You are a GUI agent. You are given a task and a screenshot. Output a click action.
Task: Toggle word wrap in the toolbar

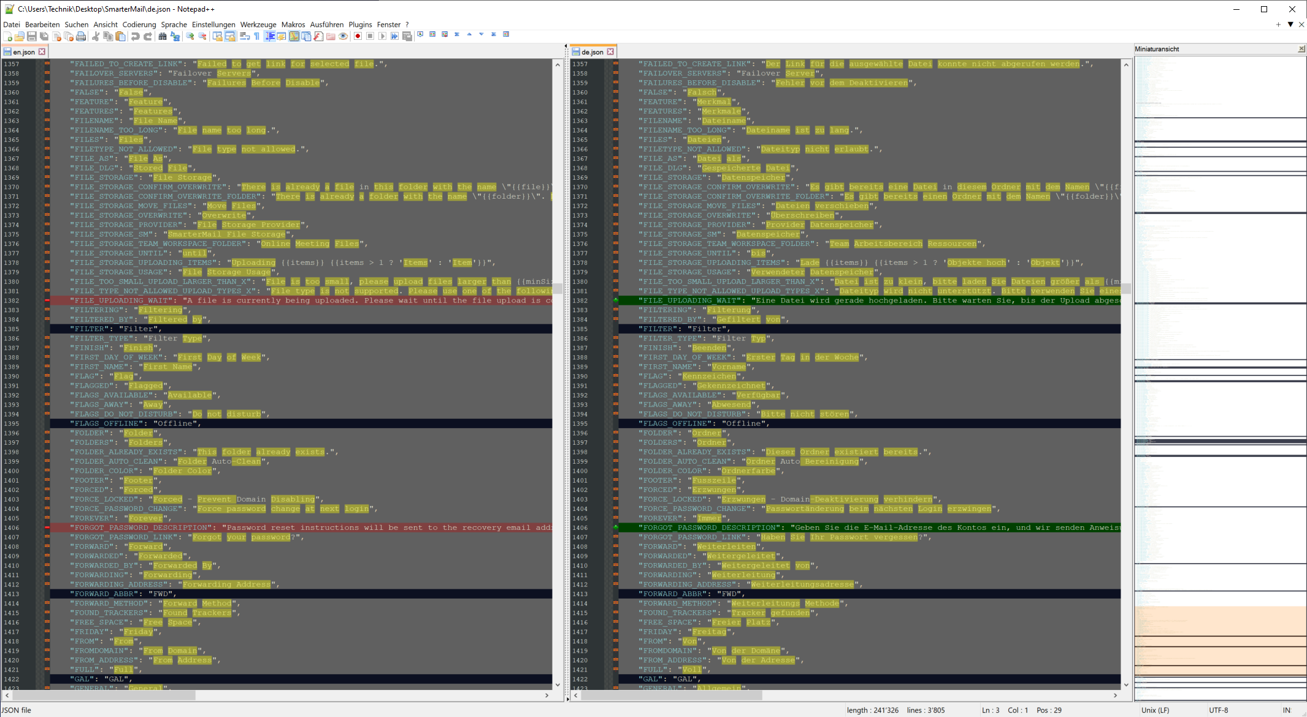[244, 36]
